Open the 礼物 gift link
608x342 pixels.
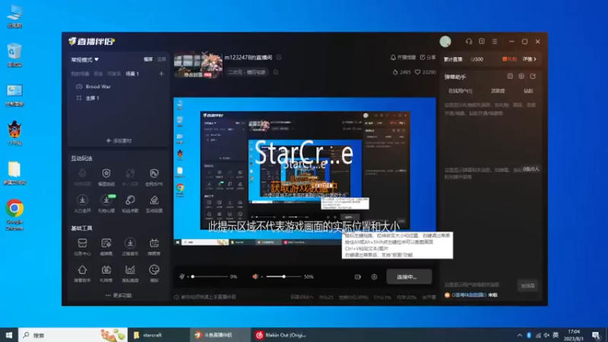509,59
